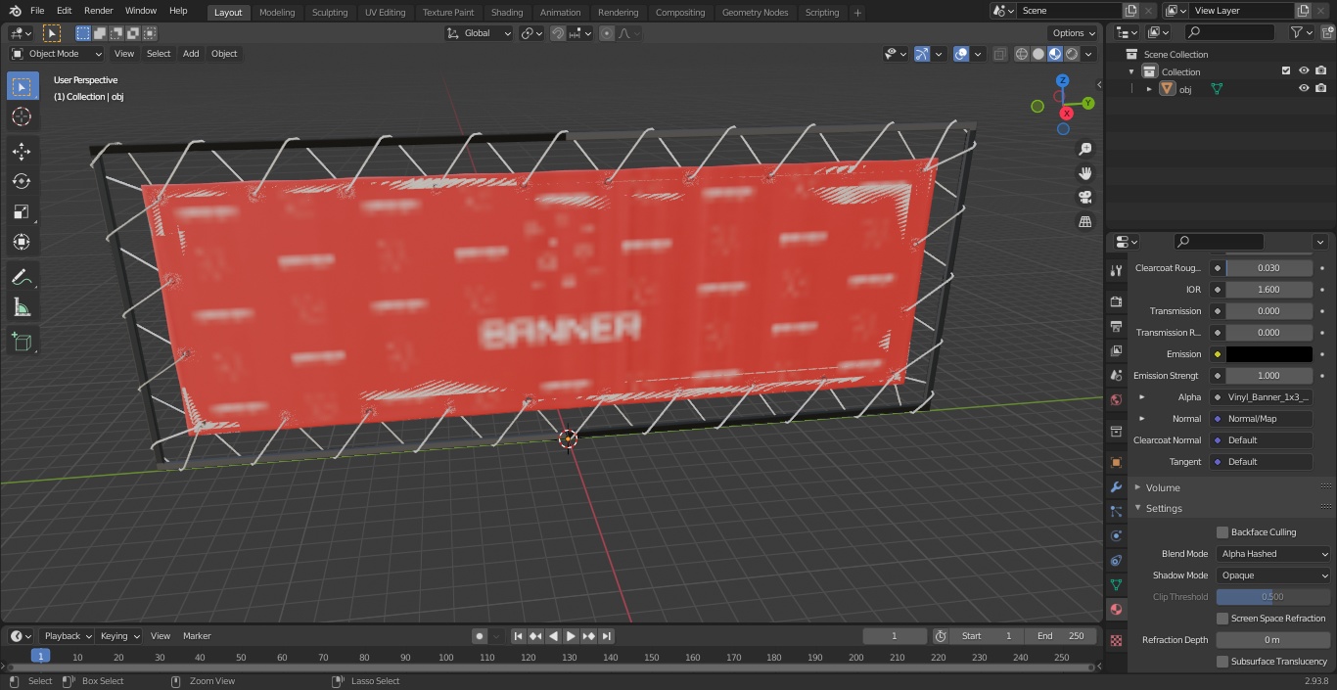The width and height of the screenshot is (1337, 690).
Task: Hide obj in viewport via eye icon
Action: pyautogui.click(x=1304, y=88)
